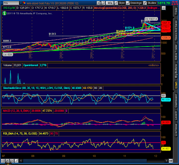Click the crosshair grid icon at bottom left
Viewport: 179px width, 165px height.
pyautogui.click(x=3, y=161)
